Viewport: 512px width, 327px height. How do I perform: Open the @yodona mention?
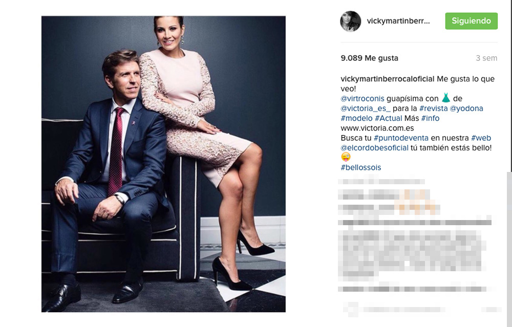466,108
